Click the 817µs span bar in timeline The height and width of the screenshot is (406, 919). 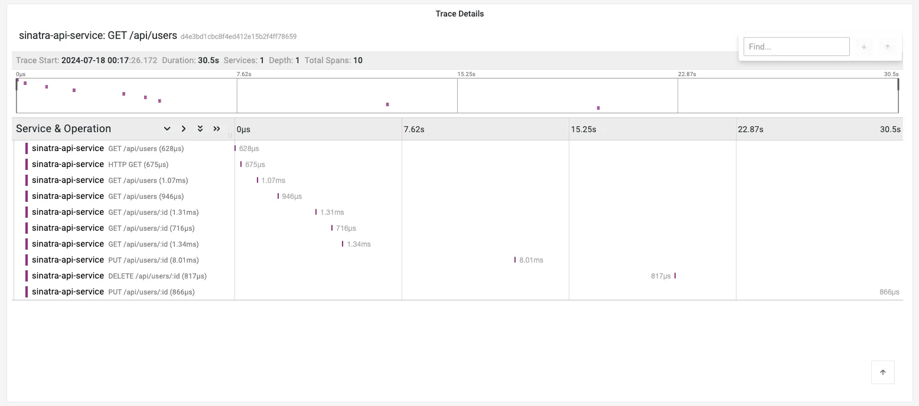click(674, 276)
